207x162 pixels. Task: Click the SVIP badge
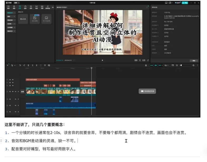pos(178,3)
